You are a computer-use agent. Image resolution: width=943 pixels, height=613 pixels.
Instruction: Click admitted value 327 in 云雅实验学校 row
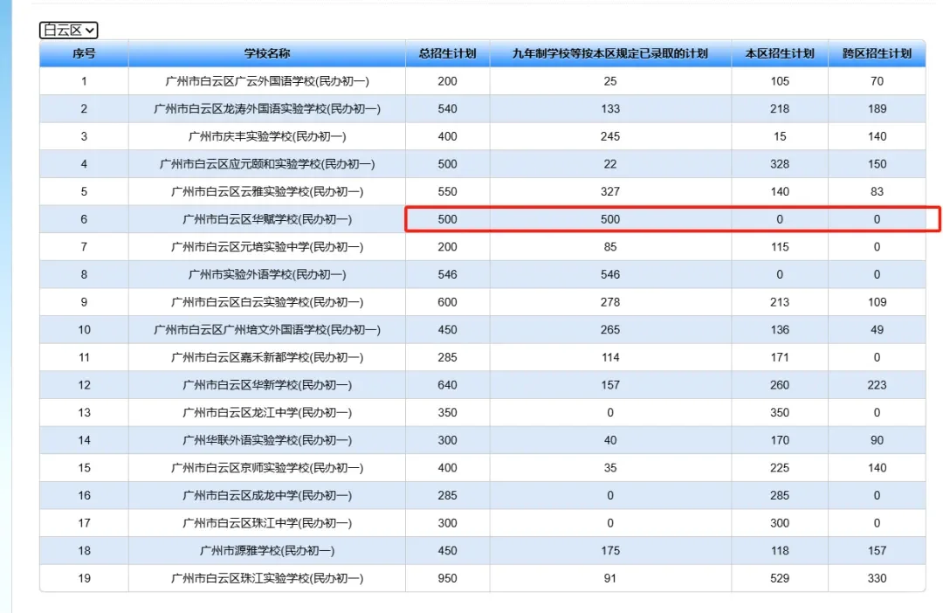[609, 192]
